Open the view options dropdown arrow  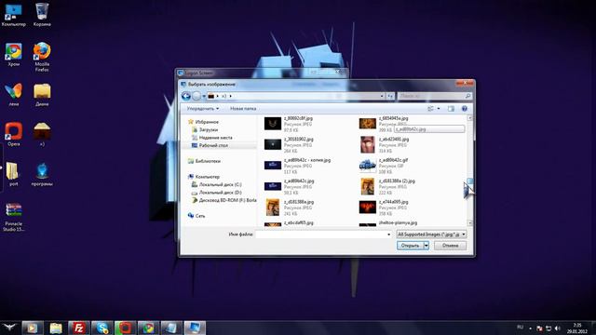pos(439,109)
